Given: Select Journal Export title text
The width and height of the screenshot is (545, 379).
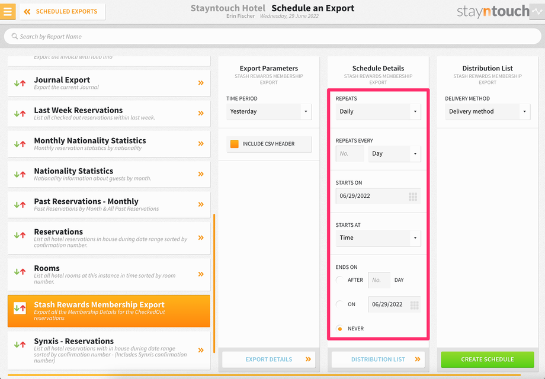Looking at the screenshot, I should (62, 80).
